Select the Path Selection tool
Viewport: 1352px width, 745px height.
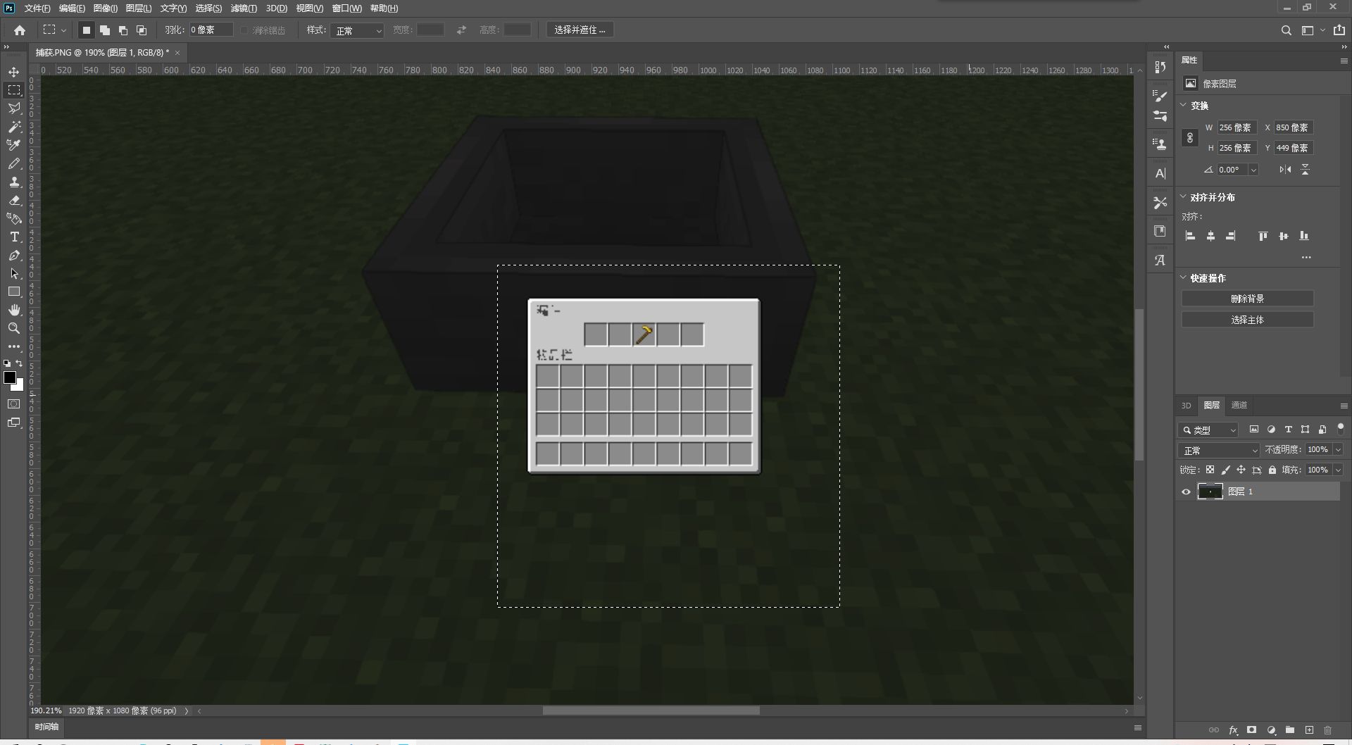(x=13, y=273)
